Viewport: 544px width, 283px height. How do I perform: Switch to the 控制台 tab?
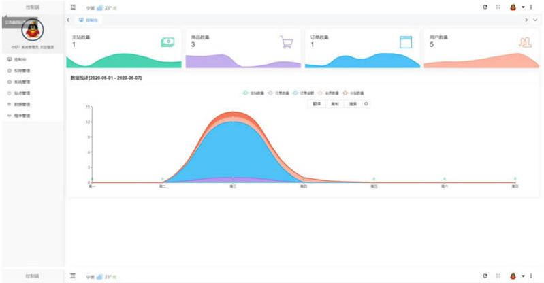pyautogui.click(x=89, y=20)
